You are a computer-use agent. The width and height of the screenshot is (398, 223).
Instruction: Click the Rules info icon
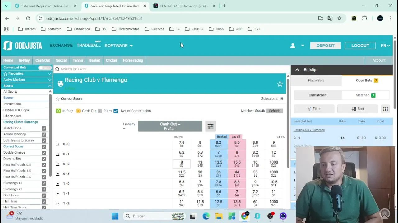(x=100, y=111)
